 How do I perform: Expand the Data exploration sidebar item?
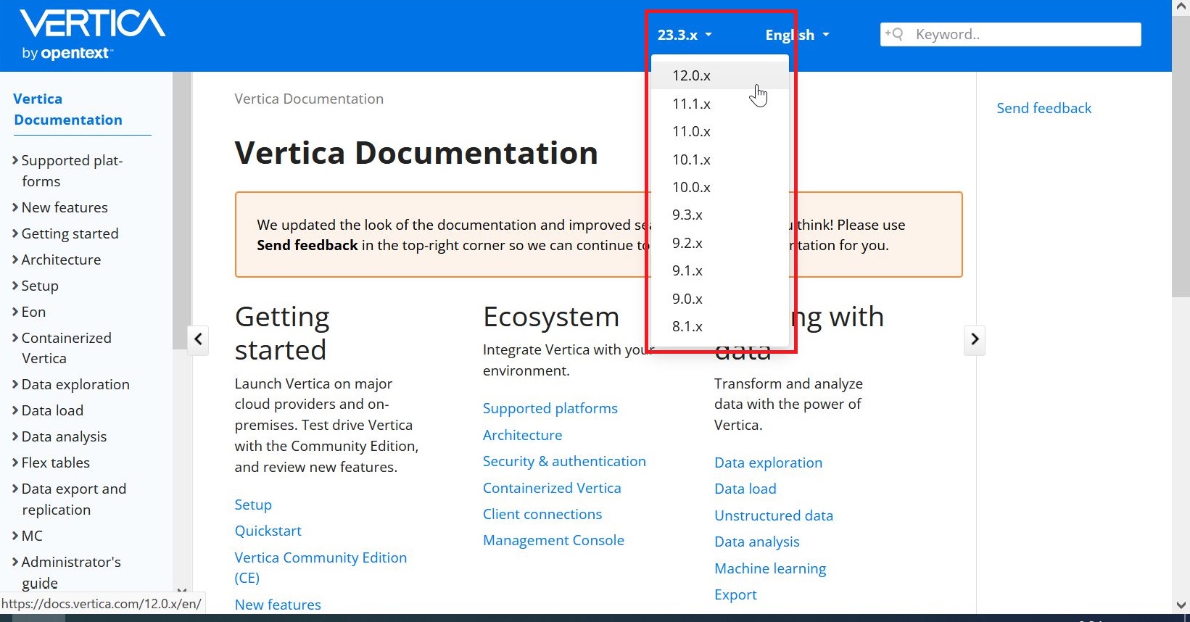click(x=15, y=384)
